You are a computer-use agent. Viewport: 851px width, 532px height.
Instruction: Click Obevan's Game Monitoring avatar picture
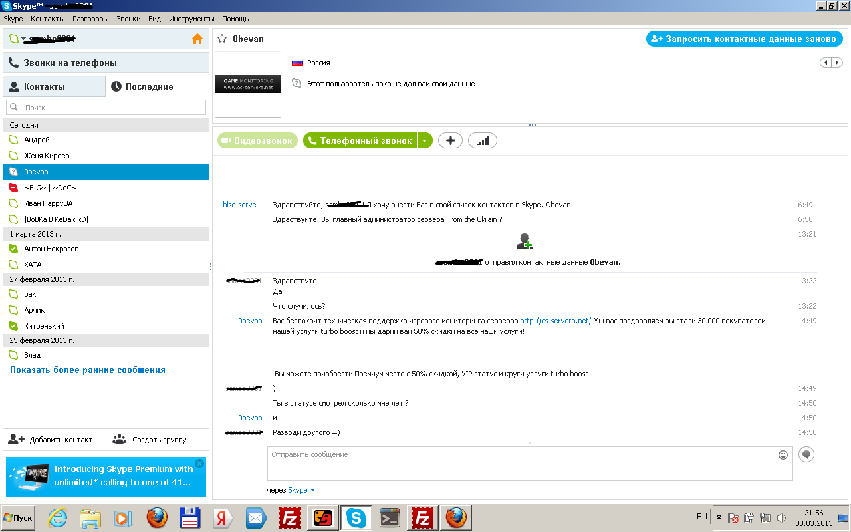(248, 84)
